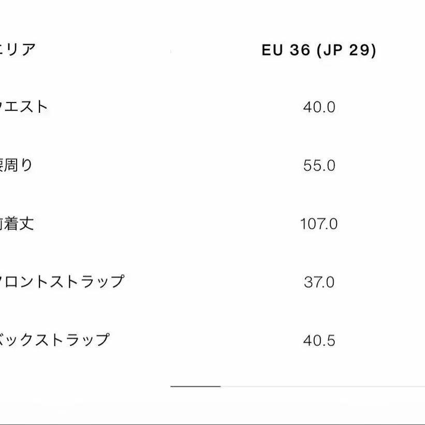The height and width of the screenshot is (425, 425).
Task: Select the 107.0 front length value
Action: pos(319,224)
